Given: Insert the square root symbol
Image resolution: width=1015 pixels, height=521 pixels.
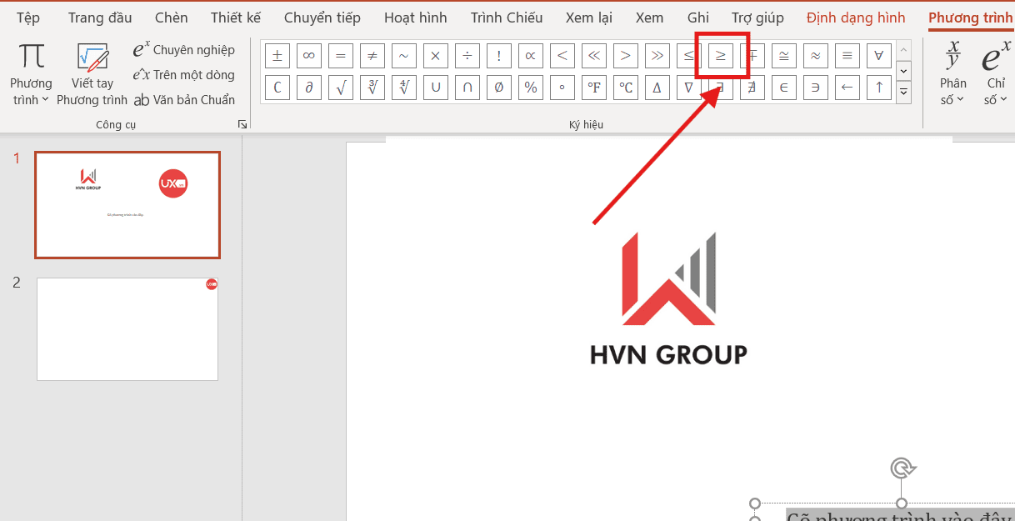Looking at the screenshot, I should point(340,87).
